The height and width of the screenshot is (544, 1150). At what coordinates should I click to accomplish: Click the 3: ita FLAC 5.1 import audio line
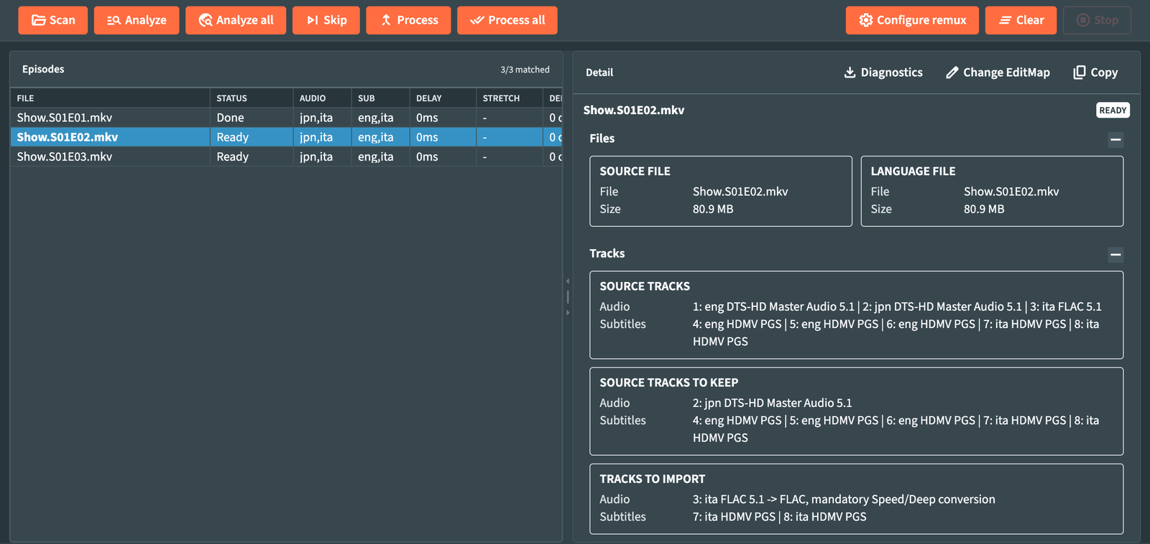point(844,500)
